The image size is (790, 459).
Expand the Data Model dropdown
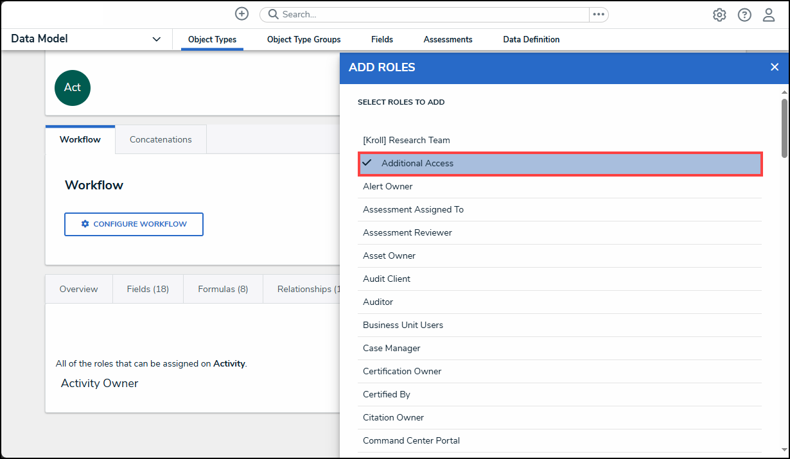click(156, 39)
